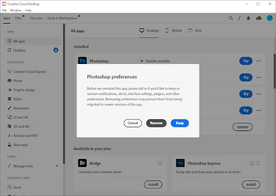
Task: Select the Web platform tab
Action: coord(195,31)
